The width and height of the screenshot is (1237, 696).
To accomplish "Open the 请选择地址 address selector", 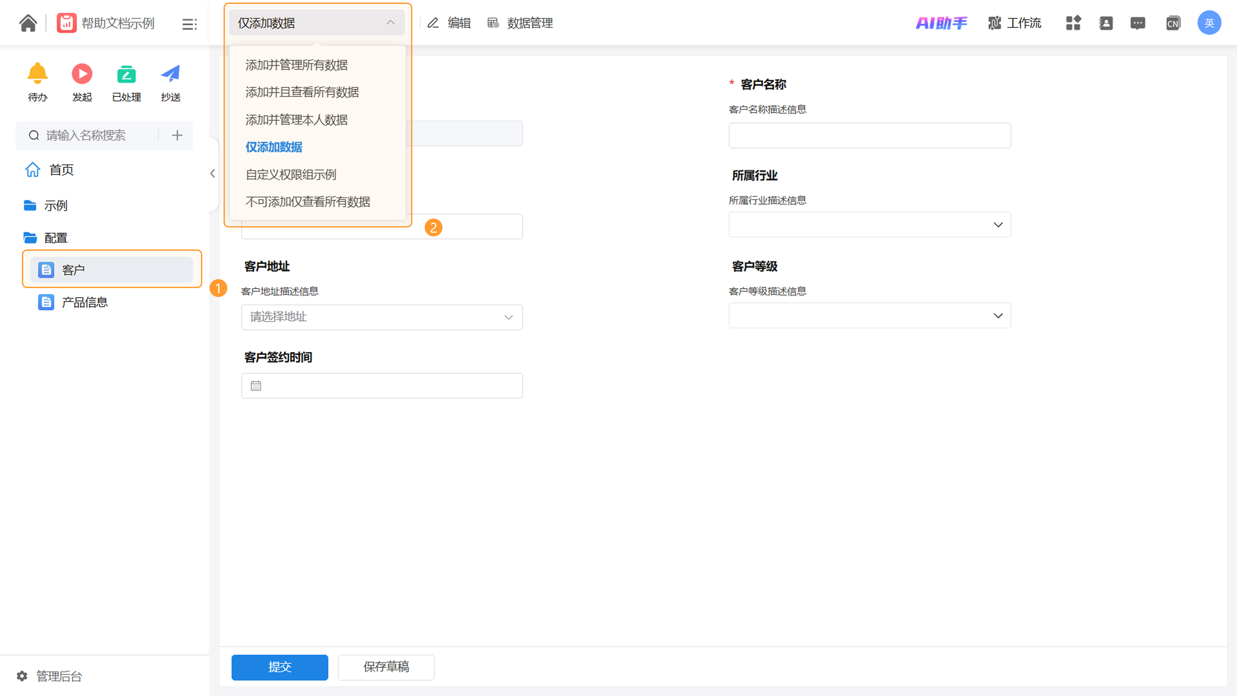I will pyautogui.click(x=382, y=317).
